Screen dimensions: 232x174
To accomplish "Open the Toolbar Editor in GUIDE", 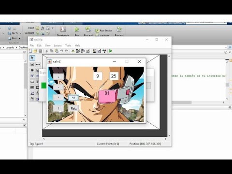I will tap(88, 51).
